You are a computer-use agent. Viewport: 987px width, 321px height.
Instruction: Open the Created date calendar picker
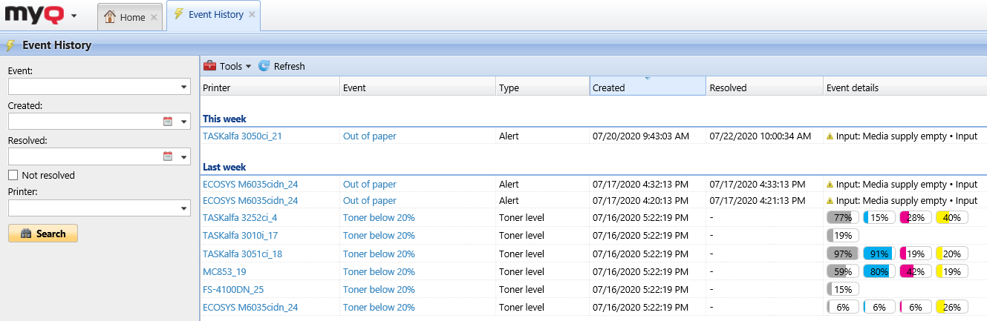(x=167, y=122)
